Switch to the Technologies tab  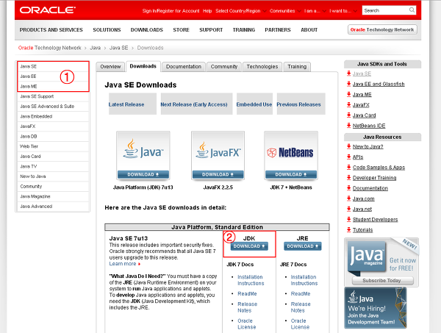coord(262,67)
